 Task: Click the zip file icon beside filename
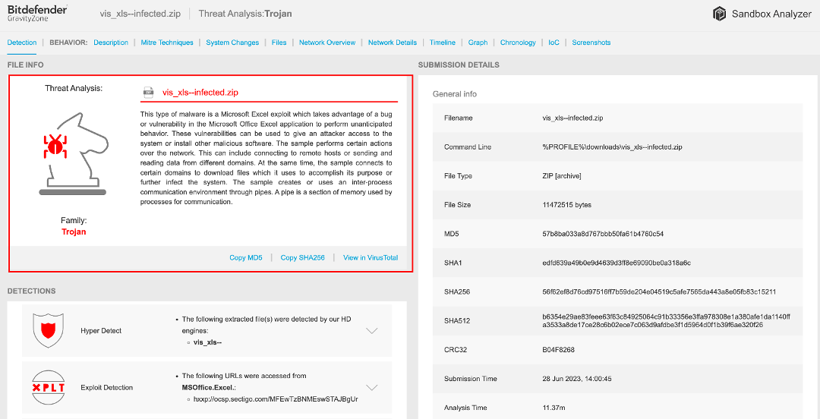tap(149, 93)
